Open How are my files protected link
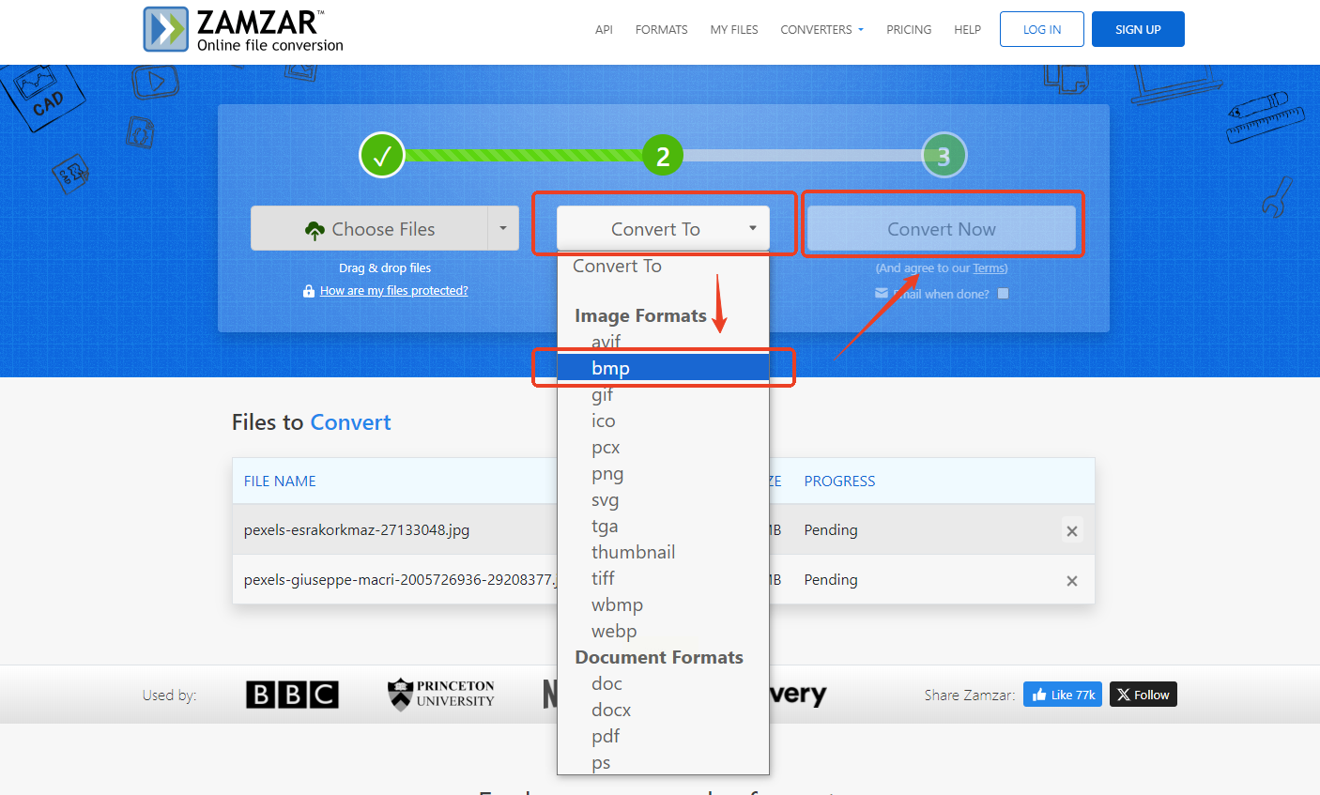Viewport: 1320px width, 795px height. [x=393, y=291]
